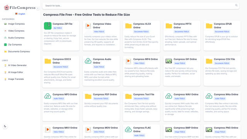The image size is (247, 139).
Task: Click the Compress MP4 Online video icon
Action: (x=129, y=61)
